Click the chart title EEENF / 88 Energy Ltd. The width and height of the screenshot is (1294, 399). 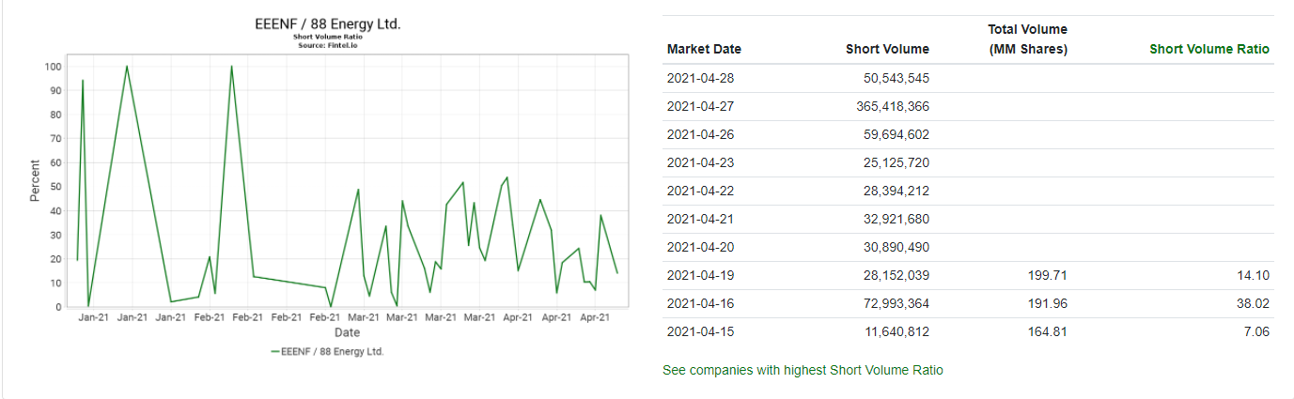coord(328,23)
